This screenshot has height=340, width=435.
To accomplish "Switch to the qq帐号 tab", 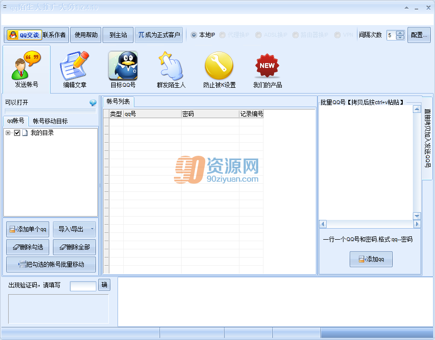I will coord(15,121).
